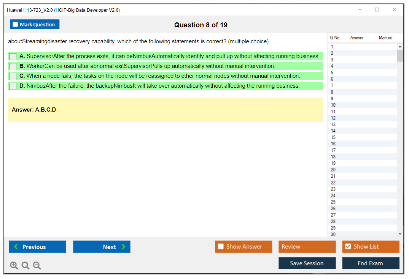Viewport: 409px width, 279px height.
Task: Click the zoom in magnifier icon
Action: [x=14, y=266]
